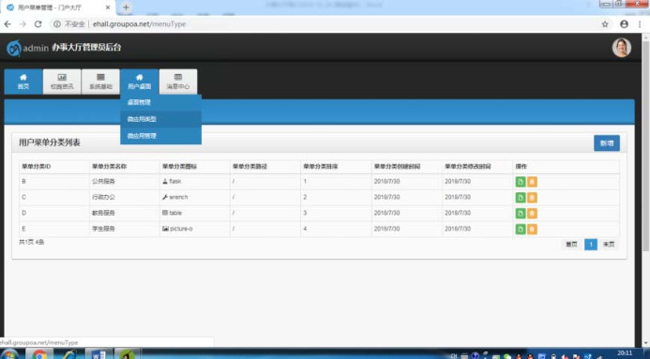The image size is (650, 359).
Task: Open Internet Explorer from the taskbar
Action: [68, 354]
